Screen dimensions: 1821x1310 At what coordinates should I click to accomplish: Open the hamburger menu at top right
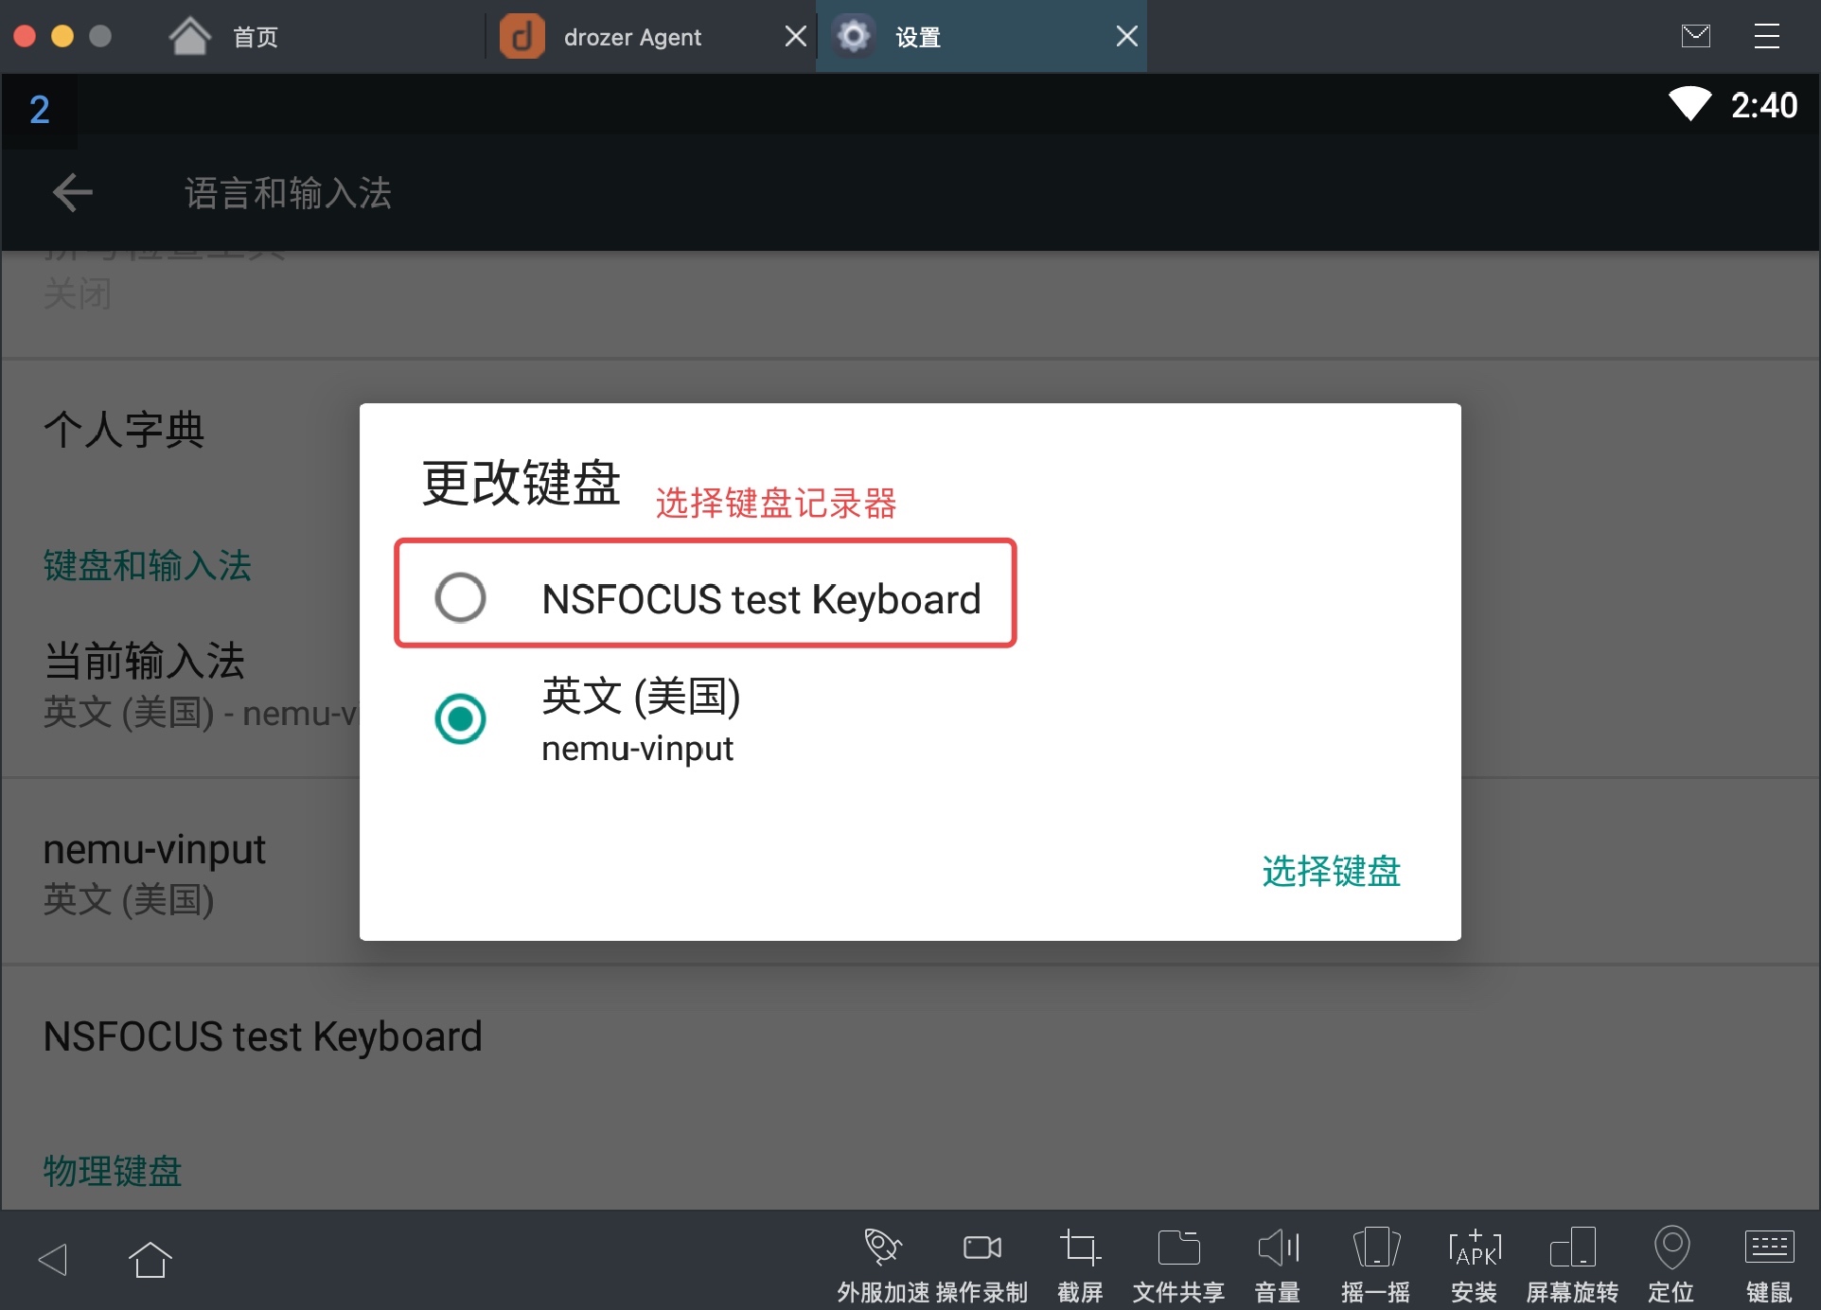[1766, 37]
